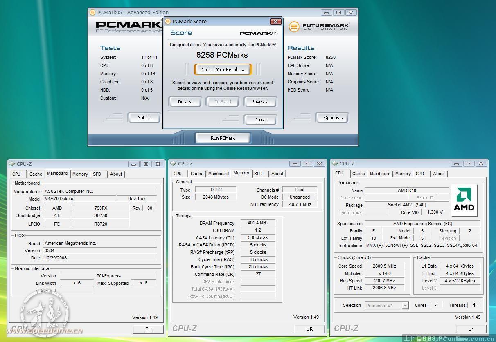Click the PCMark Score dialog title icon
This screenshot has width=496, height=342.
coord(168,21)
